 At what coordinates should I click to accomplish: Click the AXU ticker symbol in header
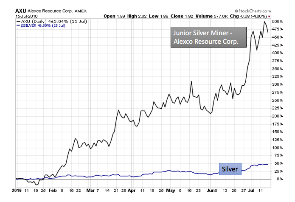coord(21,10)
